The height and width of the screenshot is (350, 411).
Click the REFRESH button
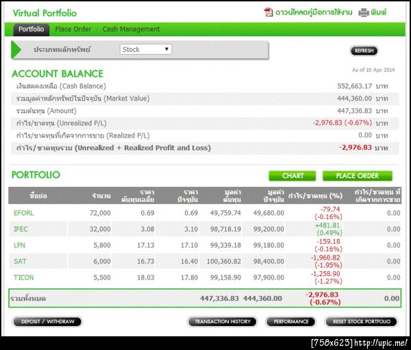[364, 51]
